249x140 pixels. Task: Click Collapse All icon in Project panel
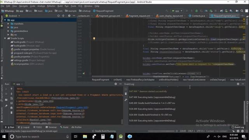(63, 16)
